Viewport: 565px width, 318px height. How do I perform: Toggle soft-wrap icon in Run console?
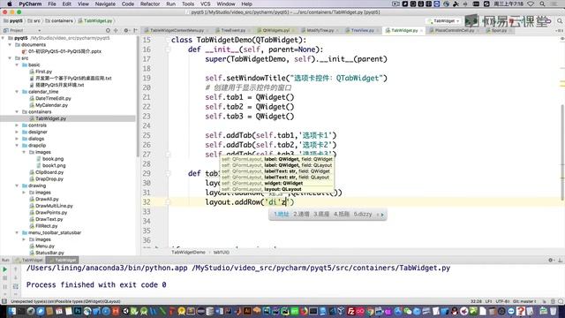point(16,286)
